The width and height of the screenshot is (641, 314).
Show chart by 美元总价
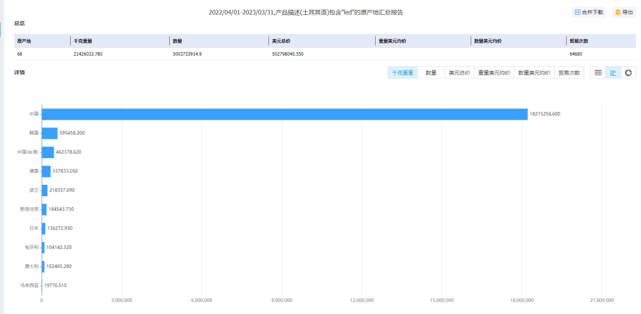(x=459, y=73)
